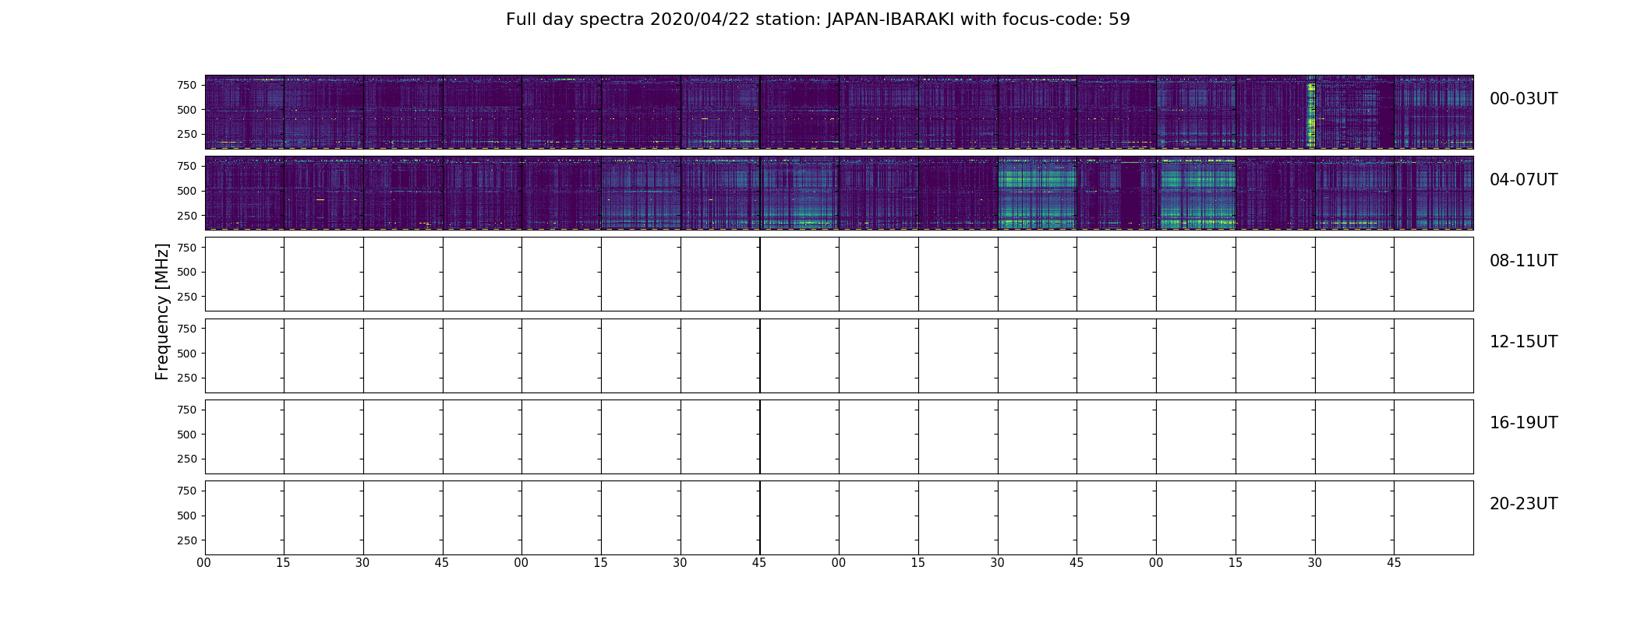Click the 250 tick label of the 08-11UT panel
Viewport: 1637px width, 623px height.
tap(187, 297)
